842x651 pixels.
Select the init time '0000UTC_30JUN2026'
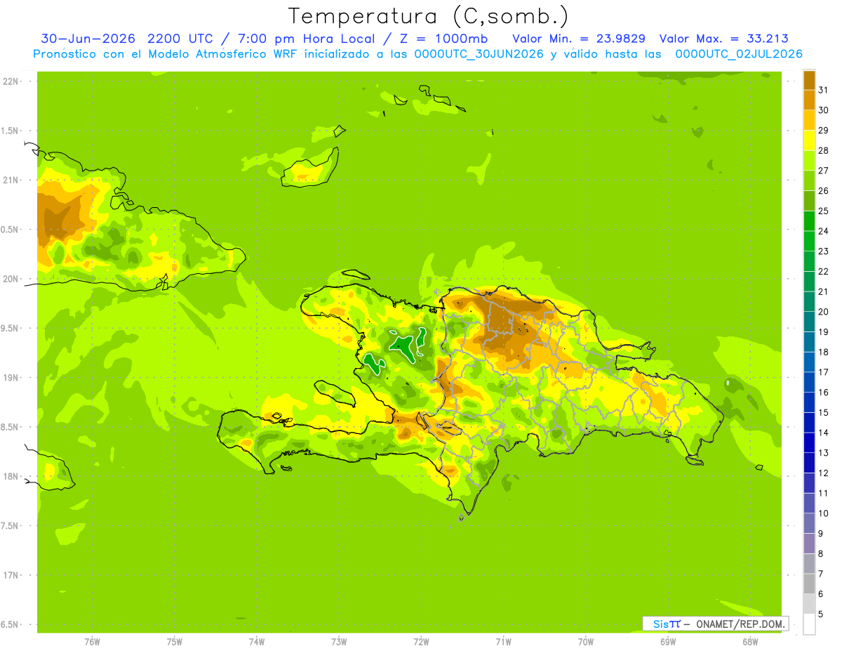click(x=479, y=54)
